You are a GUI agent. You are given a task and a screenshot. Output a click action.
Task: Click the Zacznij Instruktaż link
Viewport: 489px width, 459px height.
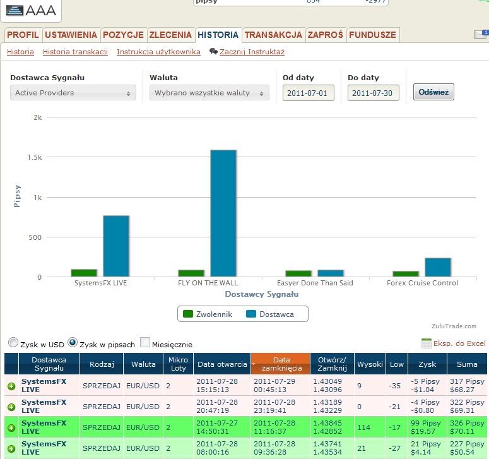pyautogui.click(x=252, y=52)
